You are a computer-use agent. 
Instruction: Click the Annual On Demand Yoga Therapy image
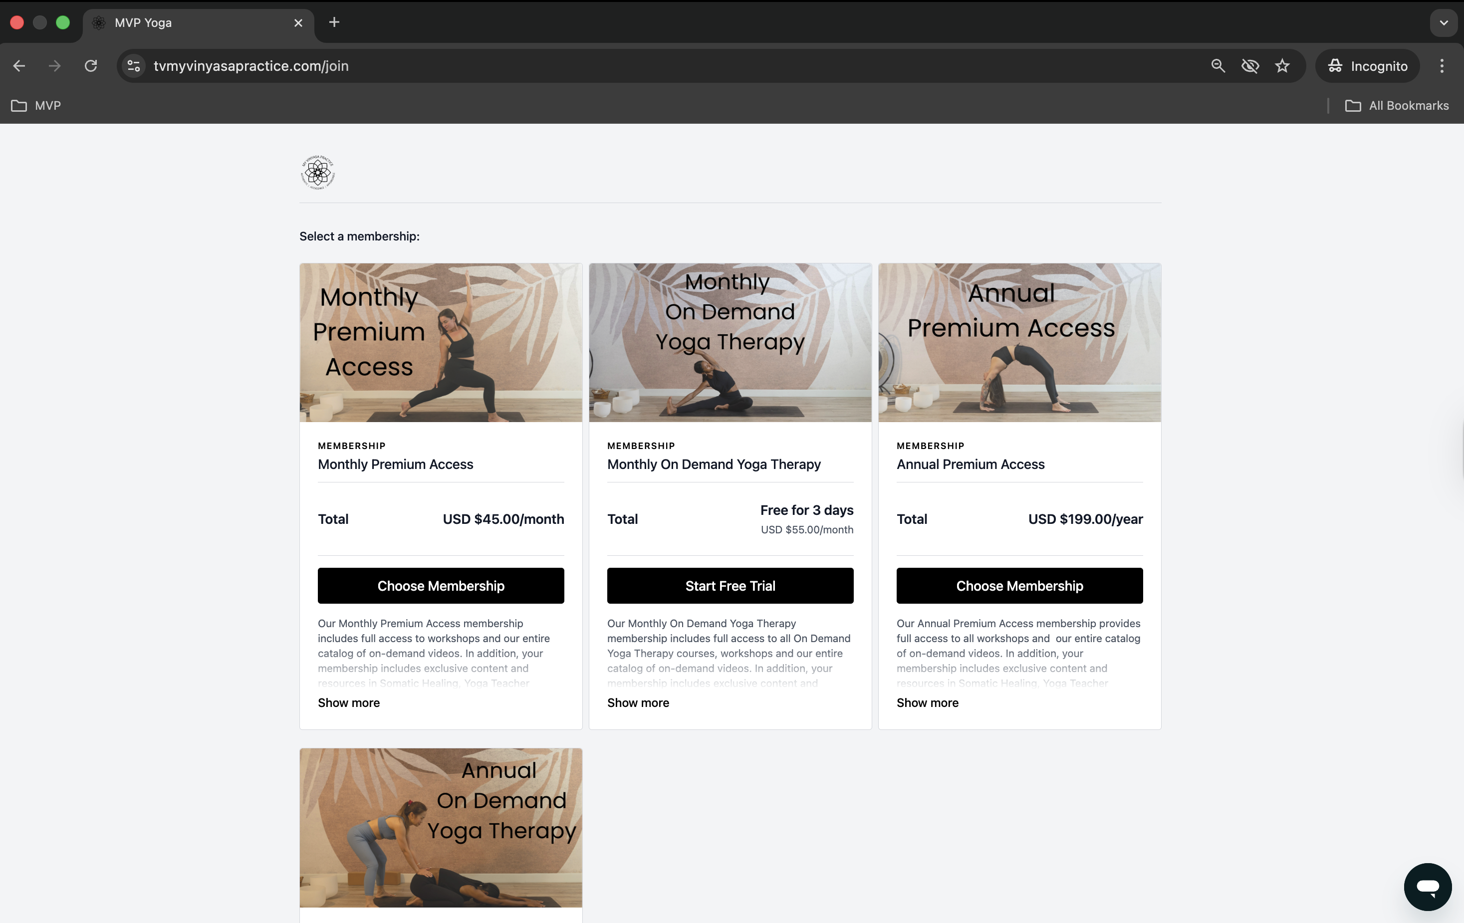441,828
